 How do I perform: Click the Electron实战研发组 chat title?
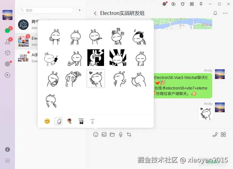click(122, 13)
